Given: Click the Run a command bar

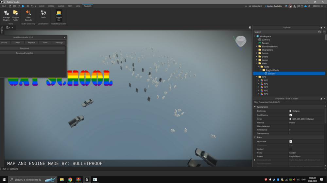Looking at the screenshot, I should click(x=163, y=169).
